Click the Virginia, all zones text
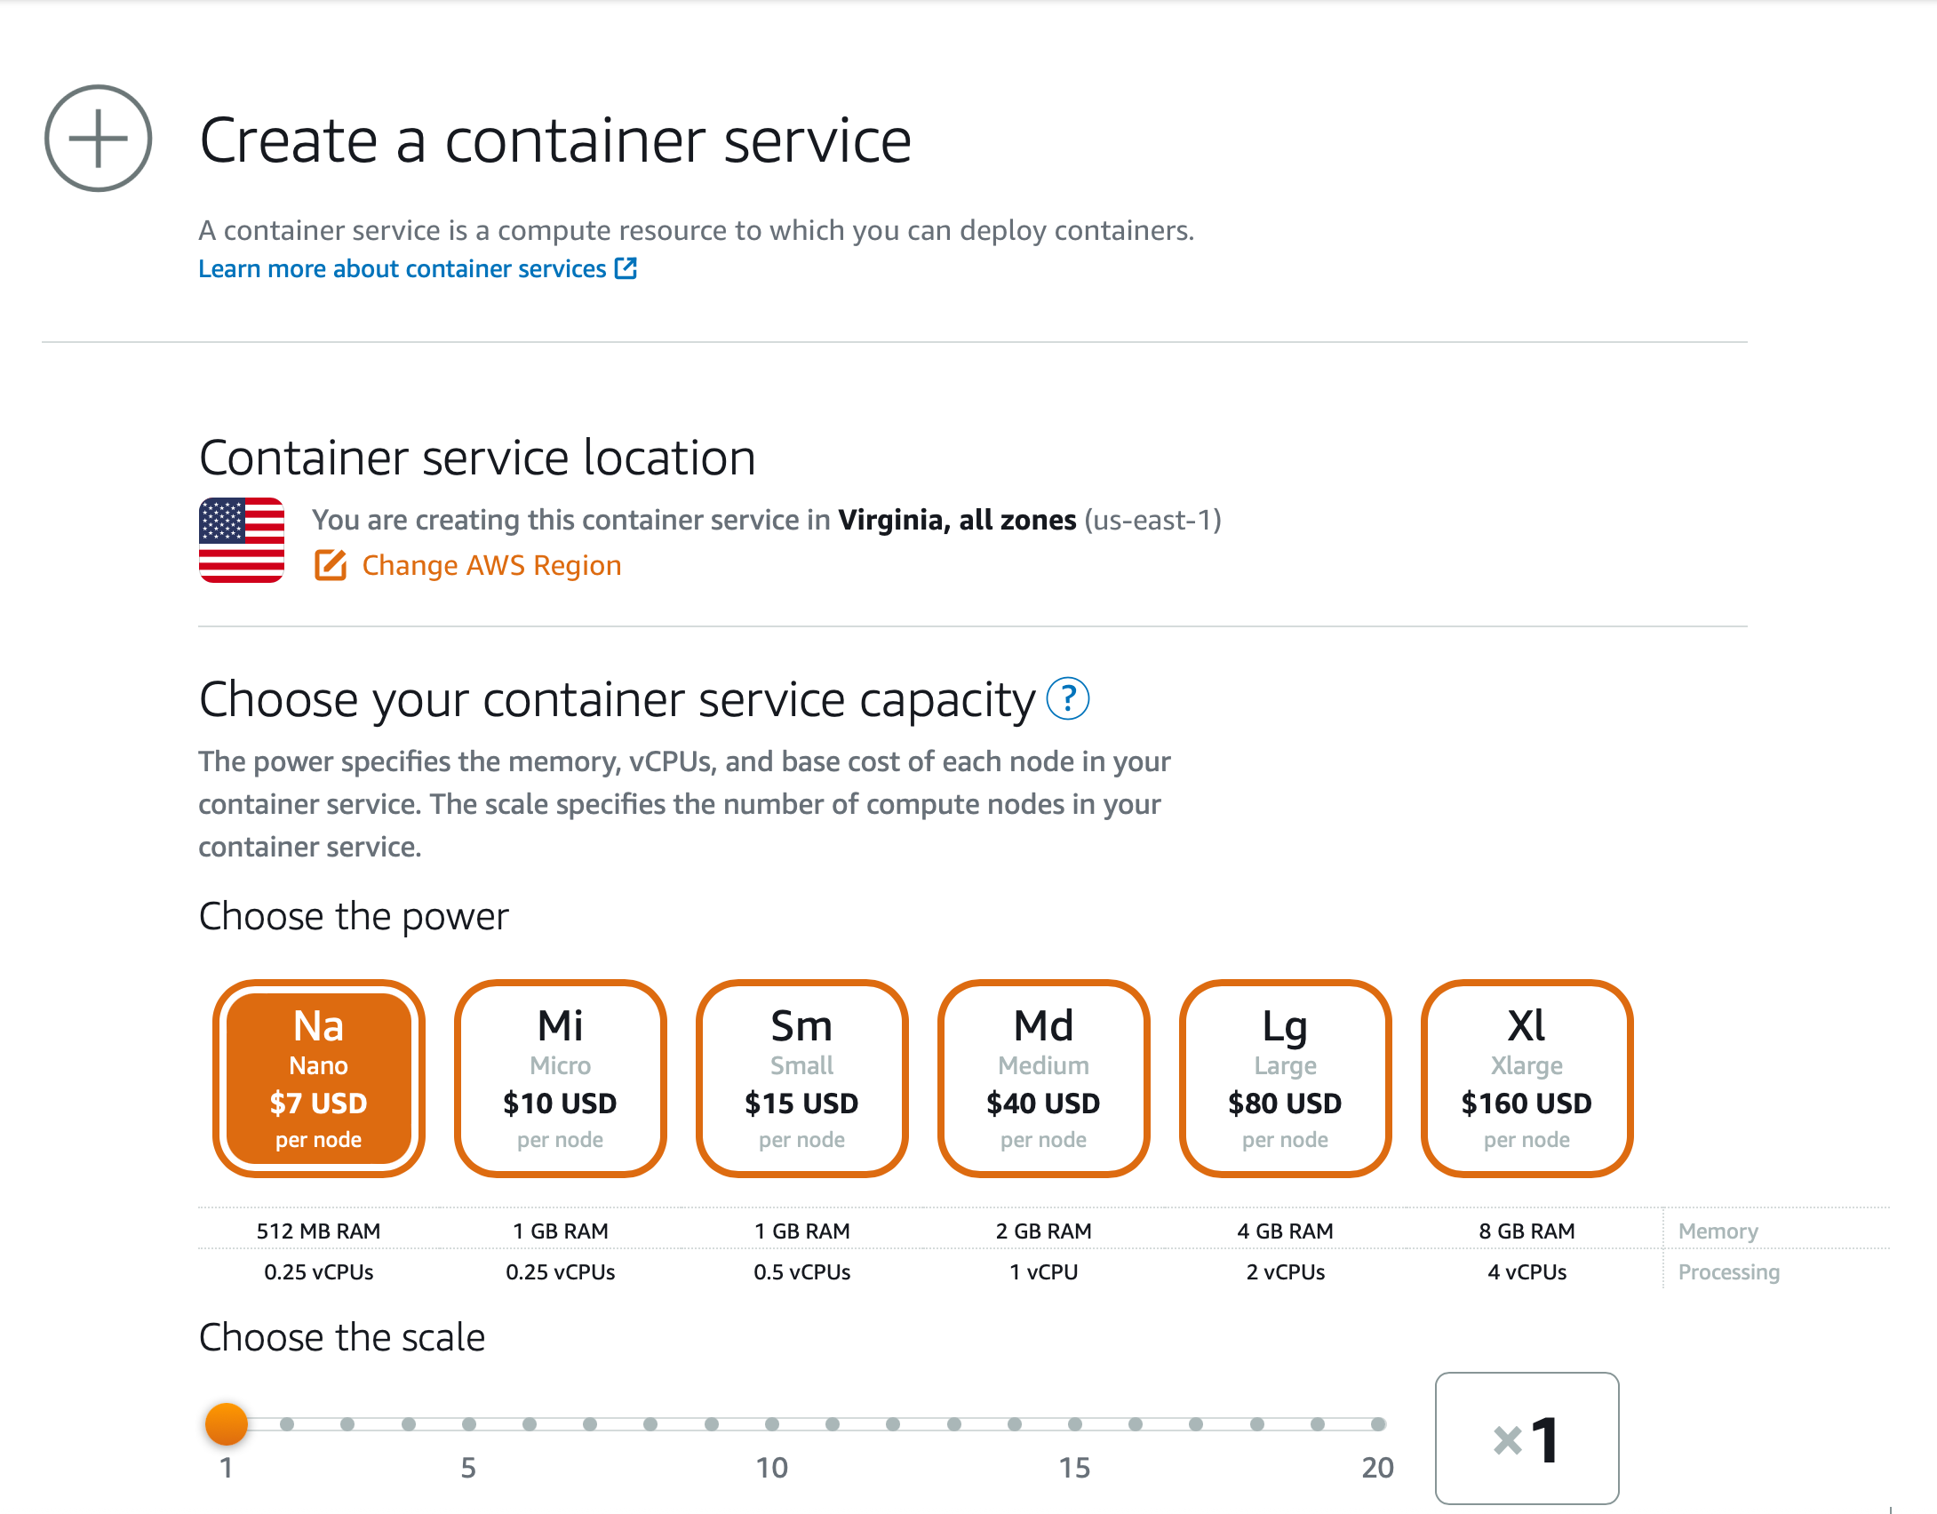This screenshot has width=1937, height=1514. click(x=957, y=520)
